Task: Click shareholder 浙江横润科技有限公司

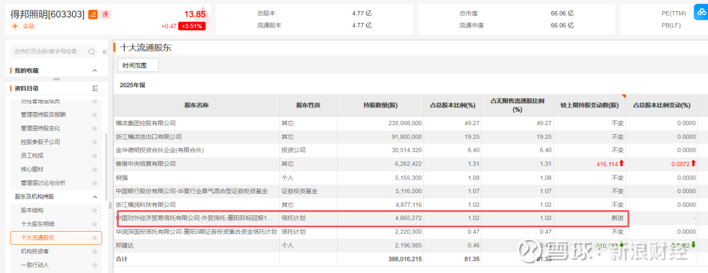Action: pyautogui.click(x=146, y=204)
